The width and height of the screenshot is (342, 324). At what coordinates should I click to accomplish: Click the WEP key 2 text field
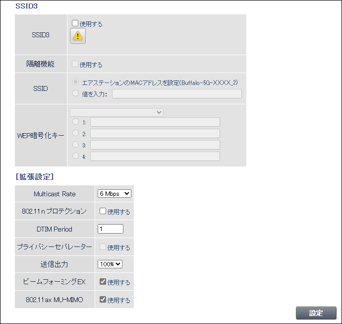(x=155, y=133)
